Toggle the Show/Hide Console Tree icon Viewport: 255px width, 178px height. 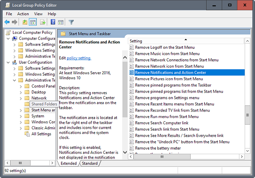[33, 22]
